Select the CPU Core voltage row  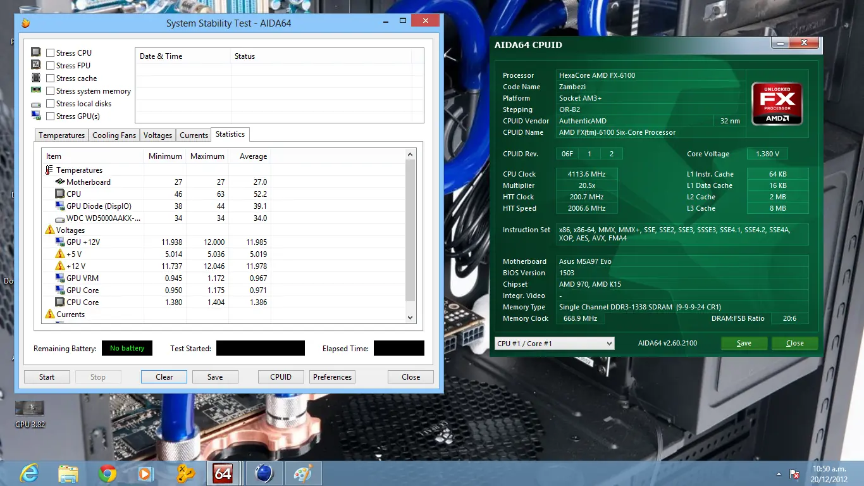82,302
